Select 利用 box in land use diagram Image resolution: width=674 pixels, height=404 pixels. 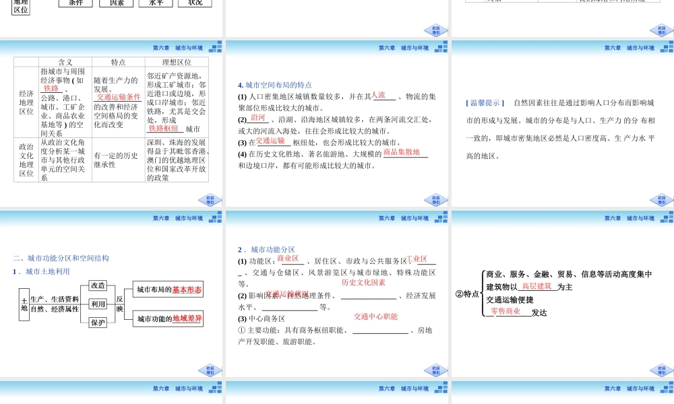[x=98, y=304]
